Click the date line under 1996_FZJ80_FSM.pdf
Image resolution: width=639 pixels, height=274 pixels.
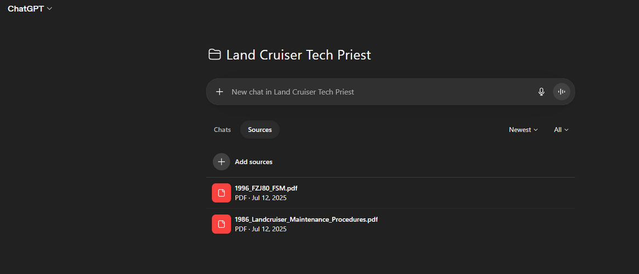[261, 198]
